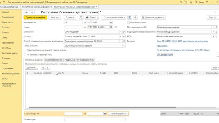
Task: Click Добавить to add a row
Action: [x=31, y=68]
